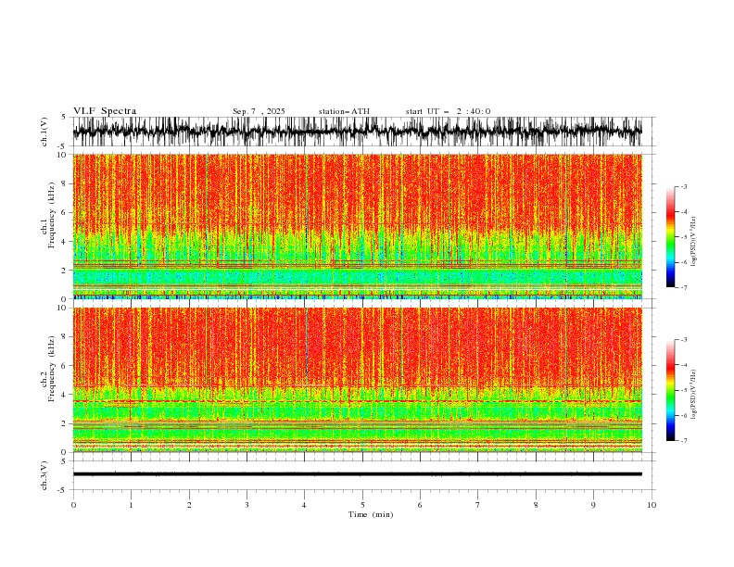Click the date 'Sep. 7, 2025'
Screen dimensions: 734x567
coord(259,111)
